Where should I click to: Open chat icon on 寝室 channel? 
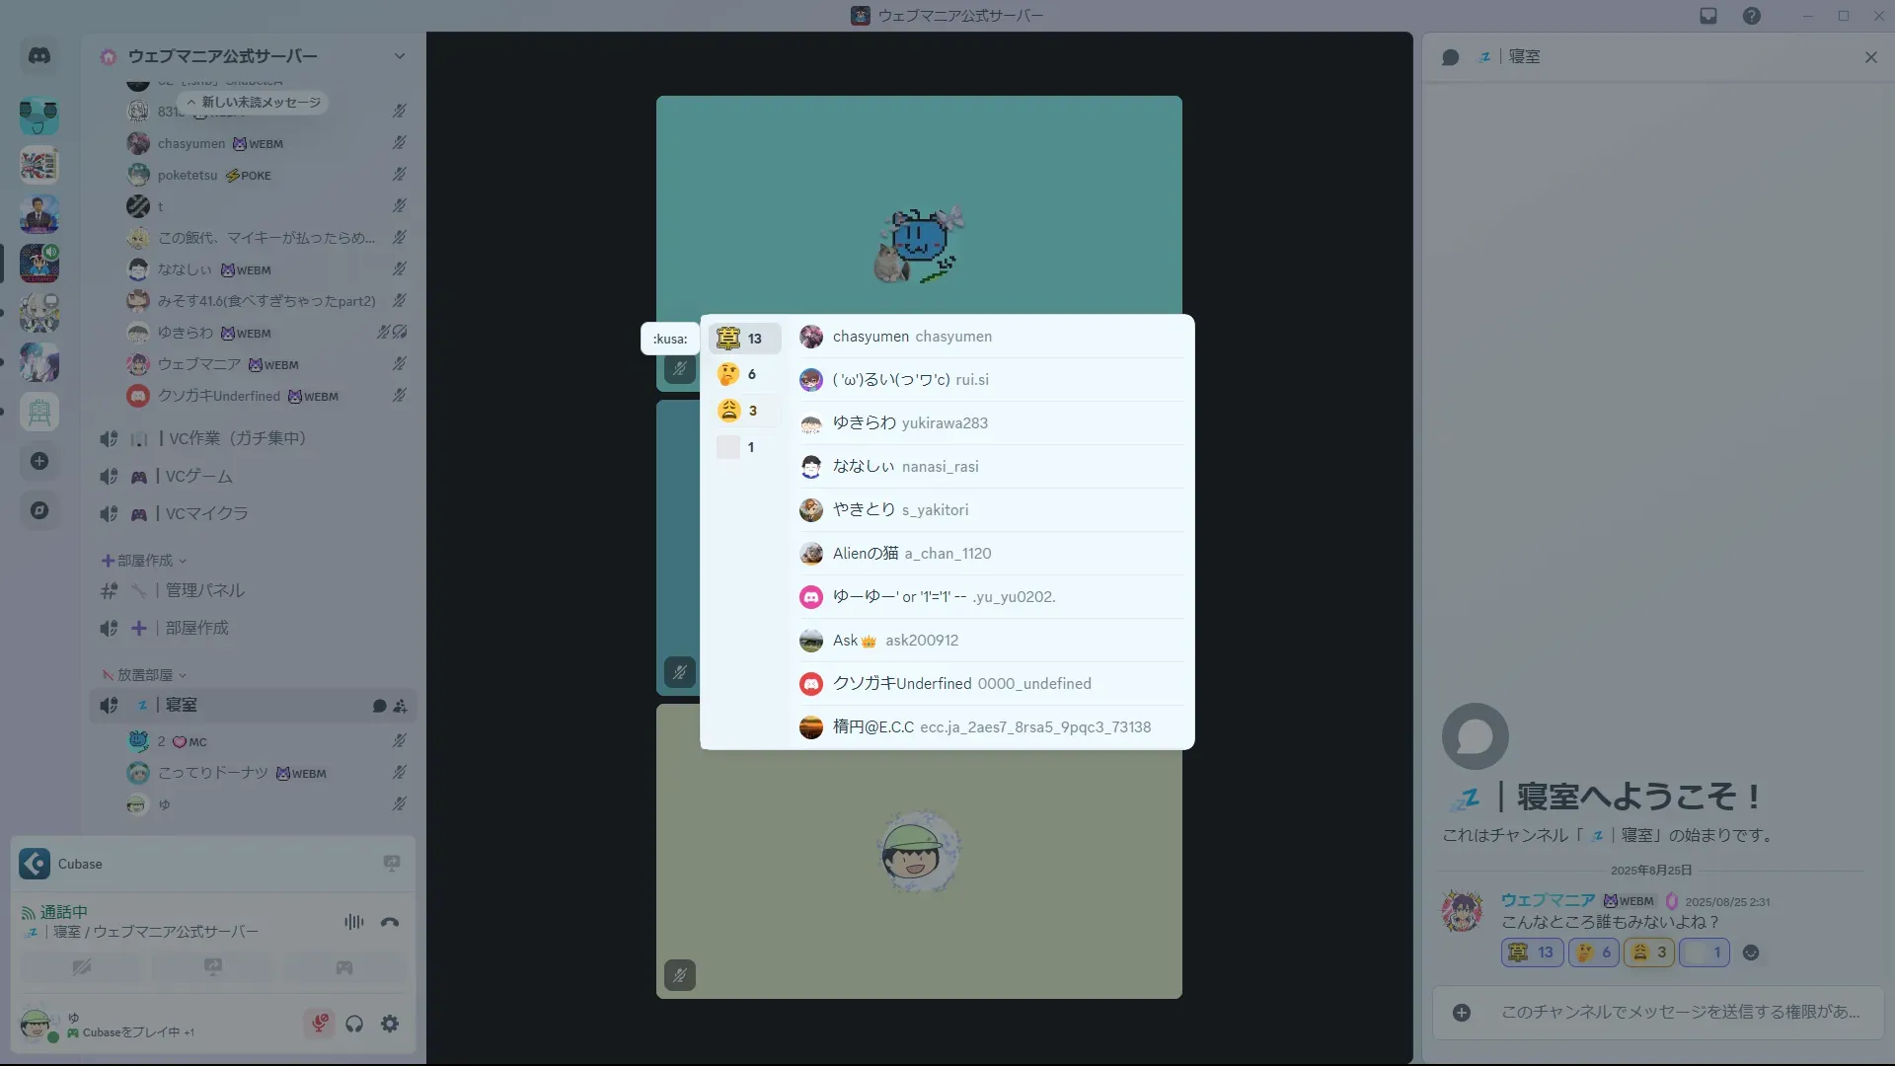coord(379,706)
